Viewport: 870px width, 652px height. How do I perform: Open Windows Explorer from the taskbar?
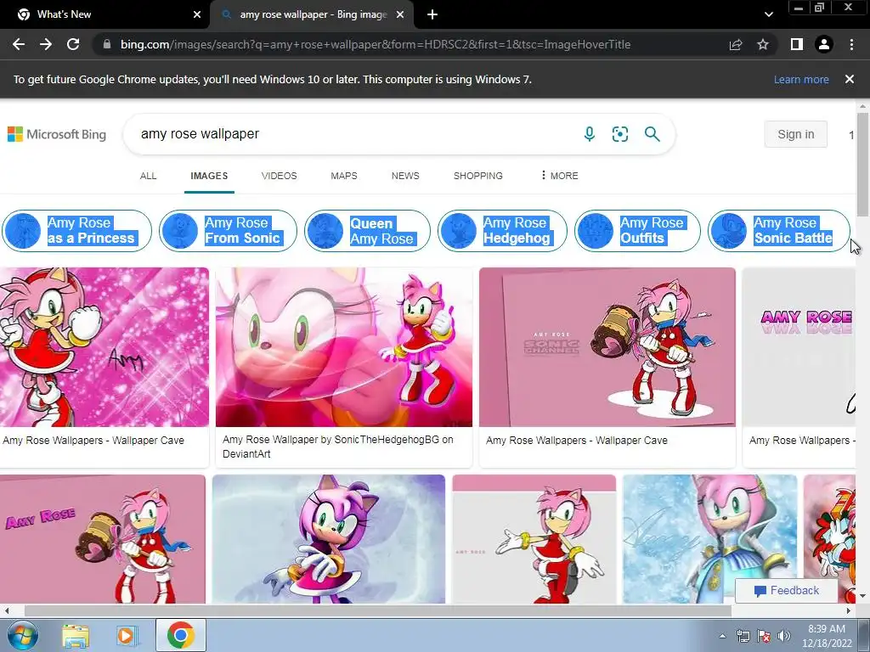[x=76, y=635]
